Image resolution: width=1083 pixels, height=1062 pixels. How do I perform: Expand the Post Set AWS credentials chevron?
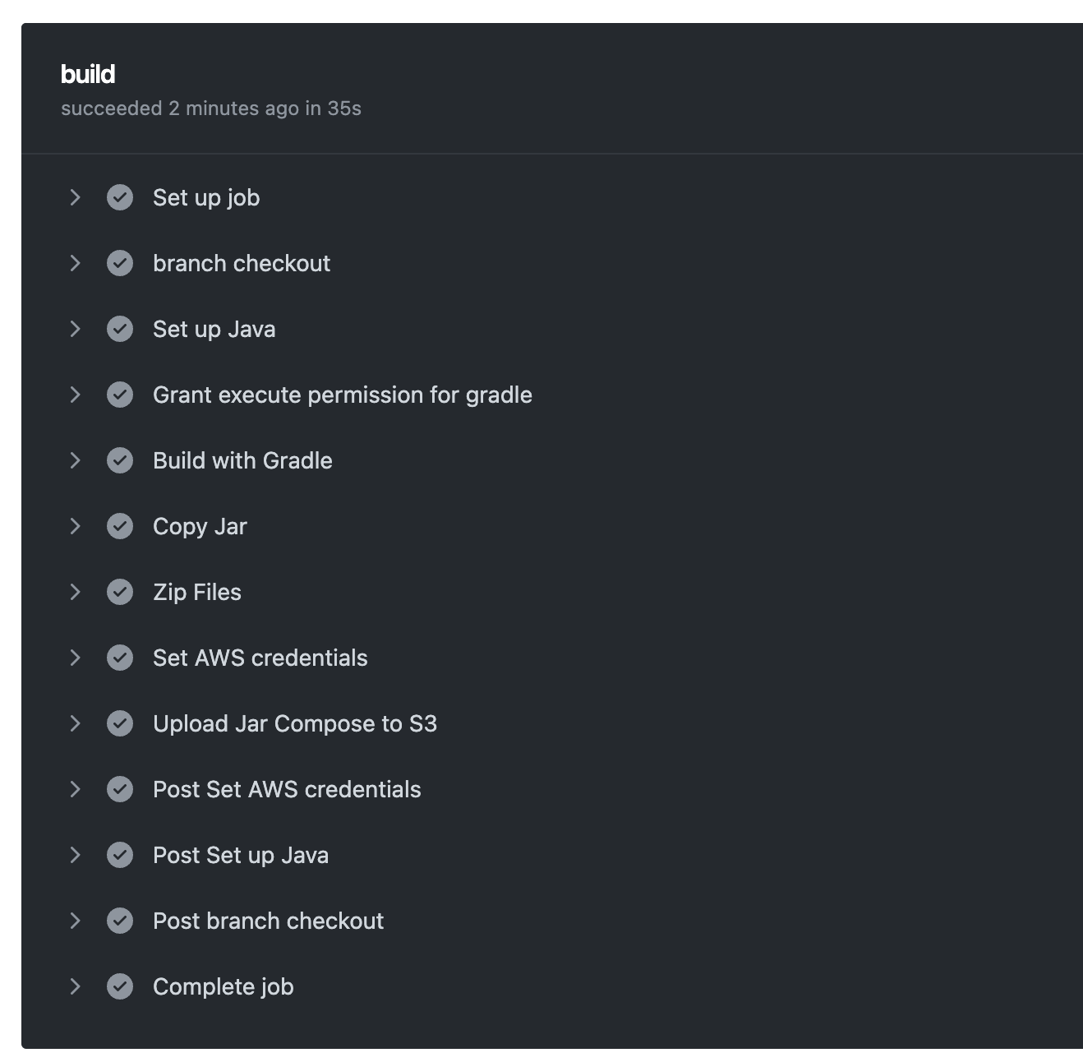[75, 789]
